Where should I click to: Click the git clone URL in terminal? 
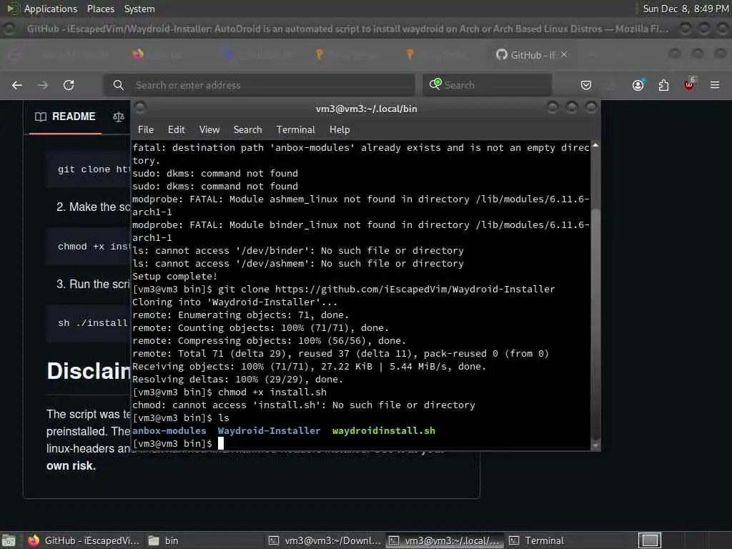coord(415,290)
